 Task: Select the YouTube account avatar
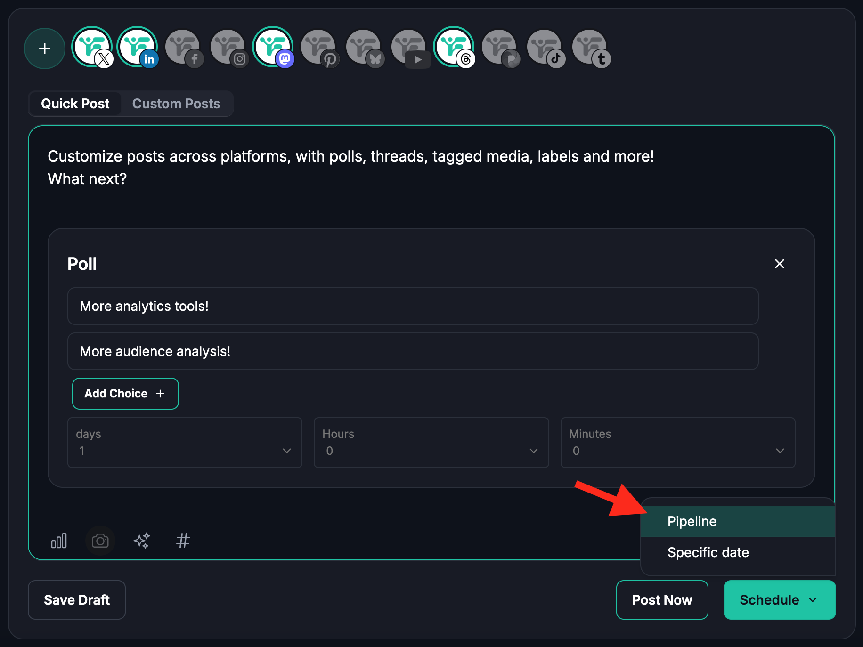tap(409, 47)
